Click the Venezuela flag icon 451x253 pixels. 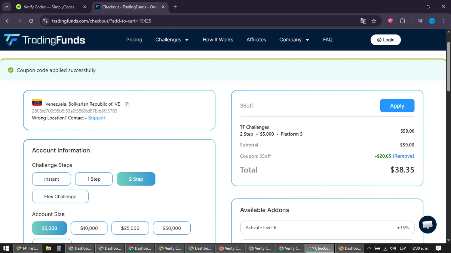[x=37, y=103]
